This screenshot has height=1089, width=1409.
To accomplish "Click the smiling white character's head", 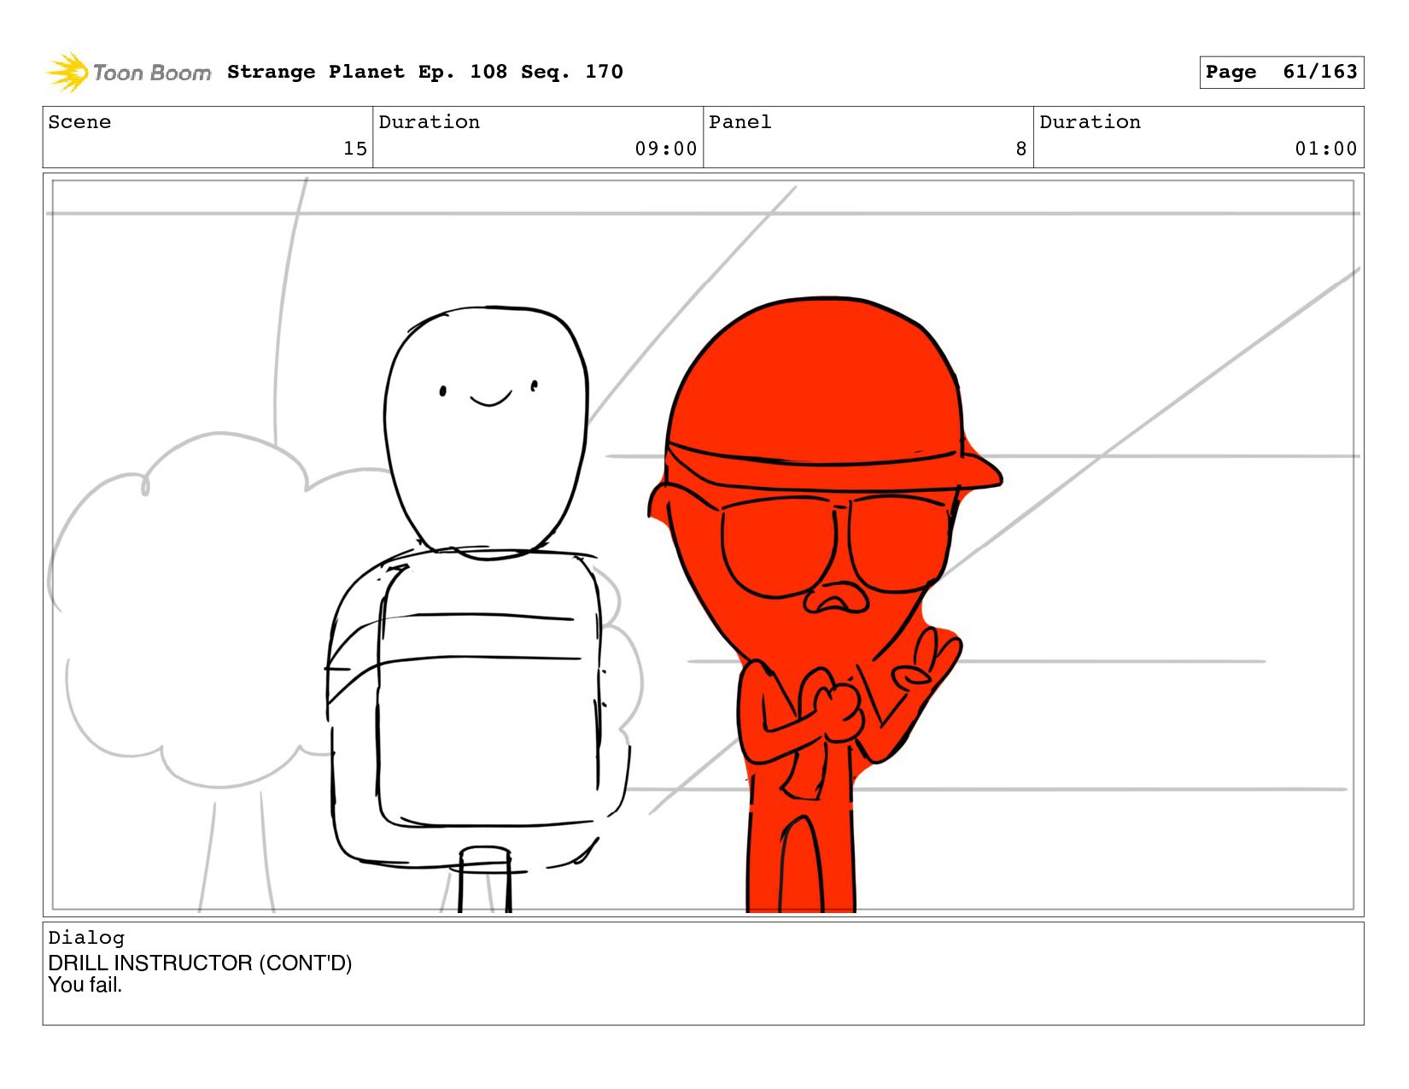I will [x=487, y=431].
